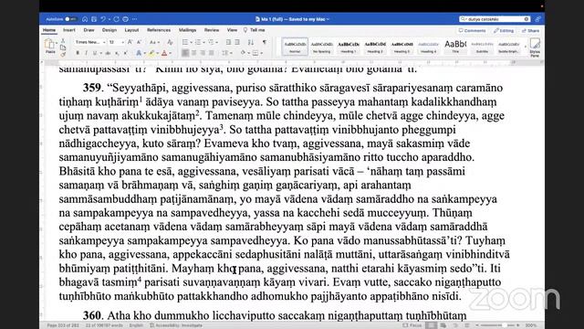Apply the red font color
The height and width of the screenshot is (329, 584).
point(164,53)
